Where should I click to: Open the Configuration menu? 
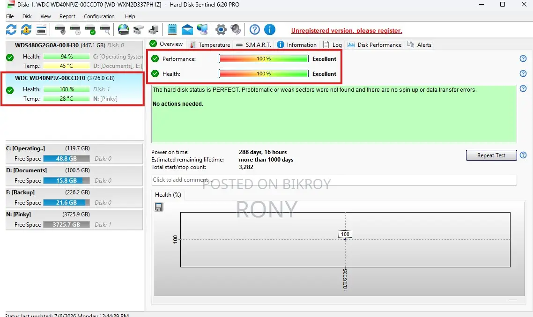click(x=99, y=16)
